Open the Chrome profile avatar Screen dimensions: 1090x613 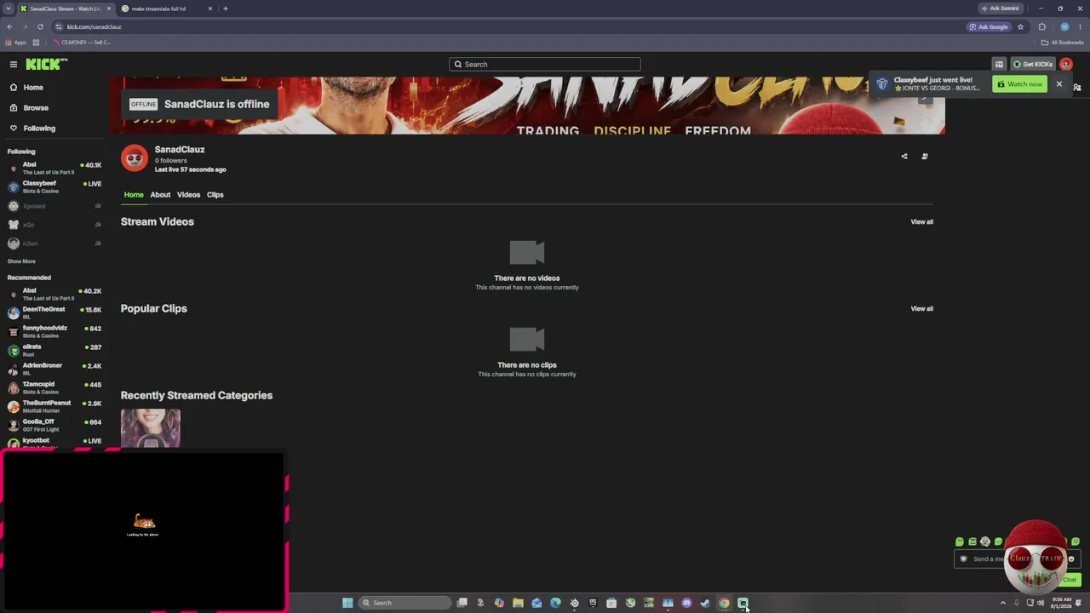pos(1064,26)
